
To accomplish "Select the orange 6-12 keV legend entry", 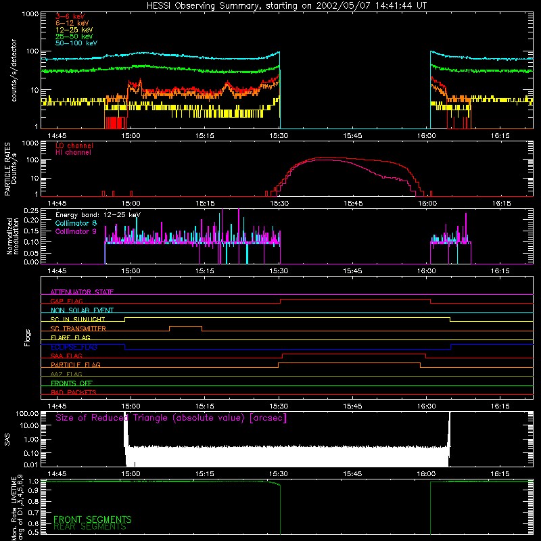I will coord(72,23).
